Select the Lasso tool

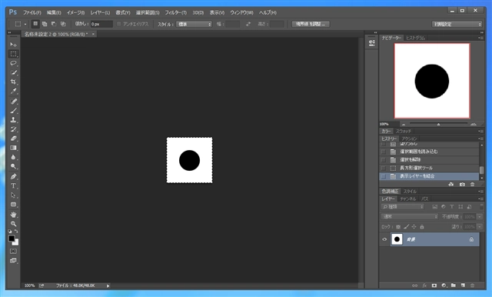[x=13, y=63]
